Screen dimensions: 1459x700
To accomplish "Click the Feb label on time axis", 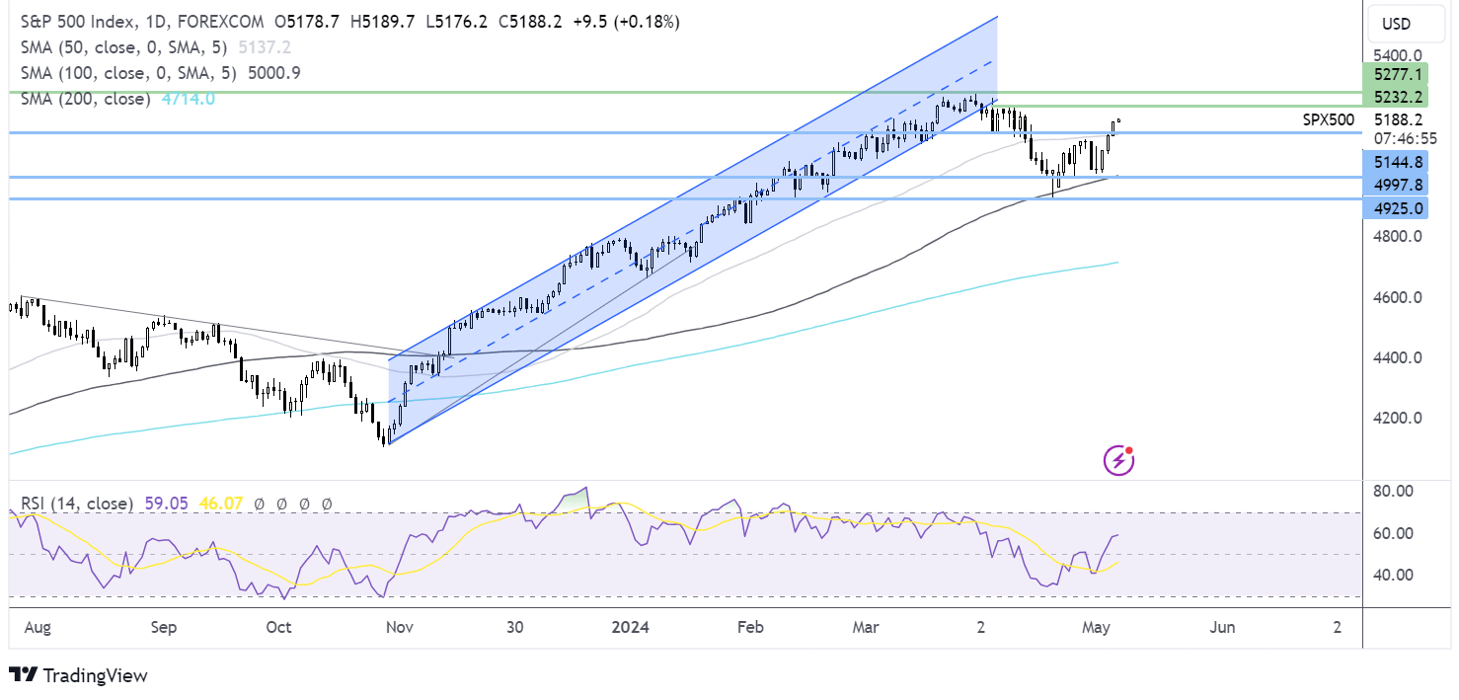I will 750,628.
